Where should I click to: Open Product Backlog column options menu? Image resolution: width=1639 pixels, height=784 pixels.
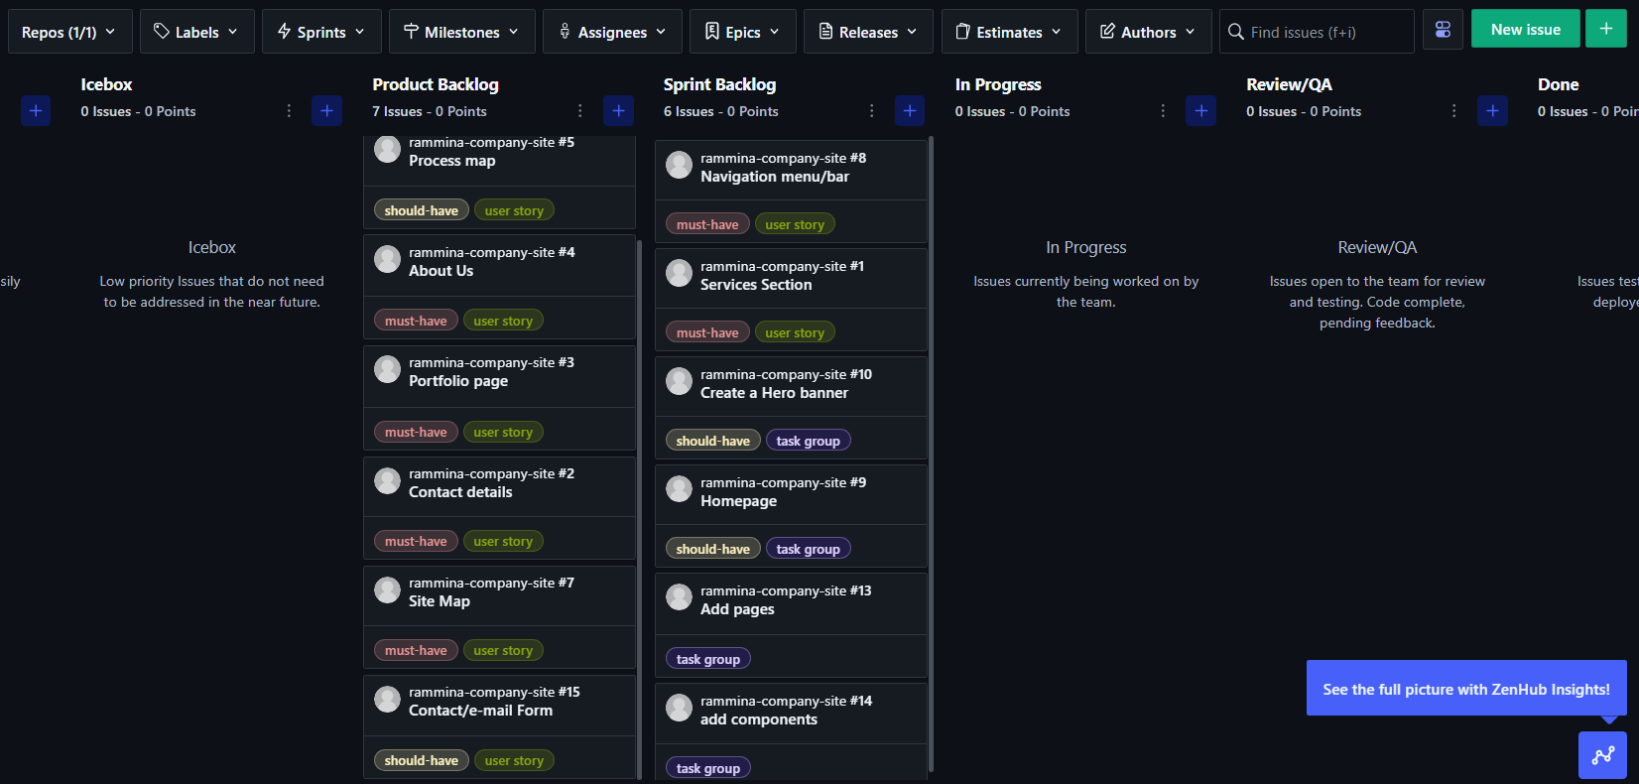tap(580, 111)
